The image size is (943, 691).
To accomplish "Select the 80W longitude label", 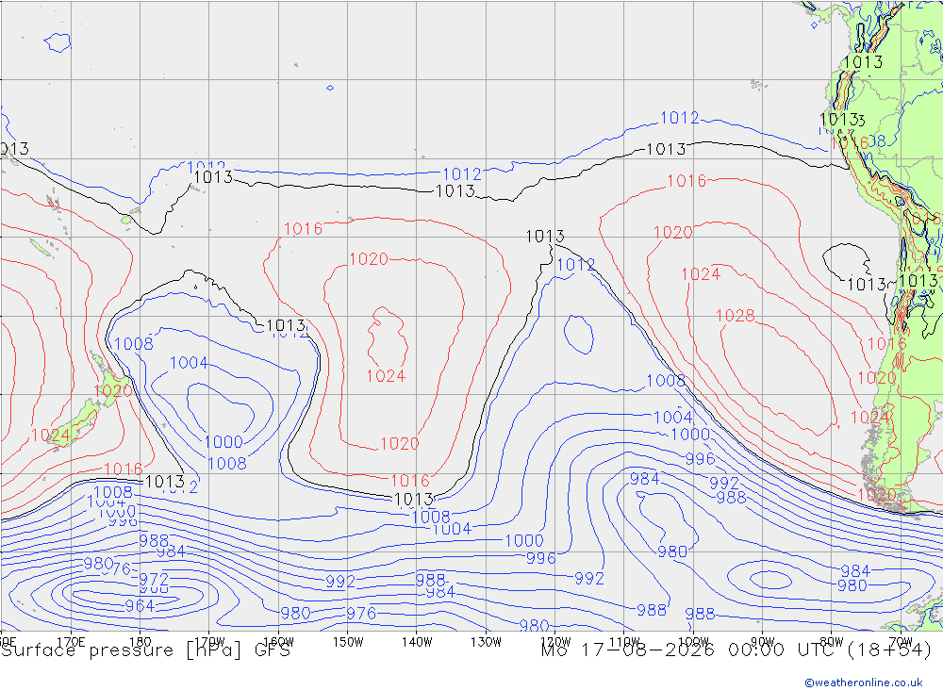I will click(x=832, y=642).
